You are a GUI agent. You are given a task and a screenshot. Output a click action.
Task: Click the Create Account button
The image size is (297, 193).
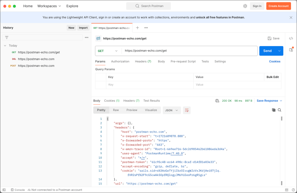coord(278,6)
